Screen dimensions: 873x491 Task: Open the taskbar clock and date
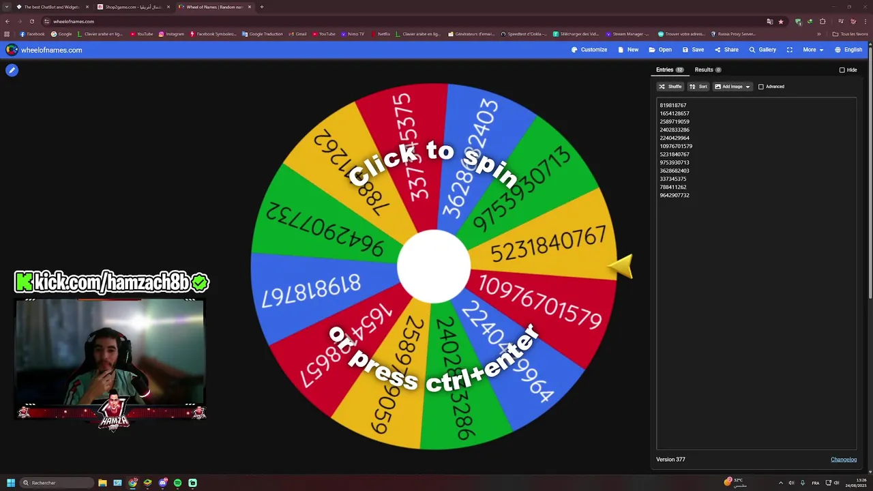[855, 483]
